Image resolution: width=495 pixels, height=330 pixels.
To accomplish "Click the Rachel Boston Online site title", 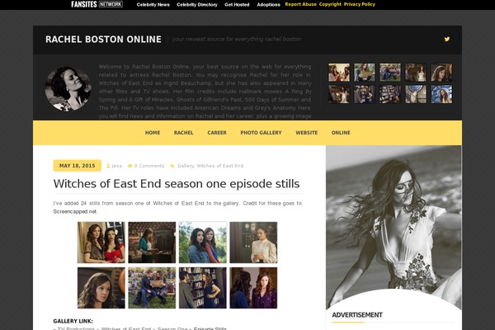I will [x=103, y=39].
